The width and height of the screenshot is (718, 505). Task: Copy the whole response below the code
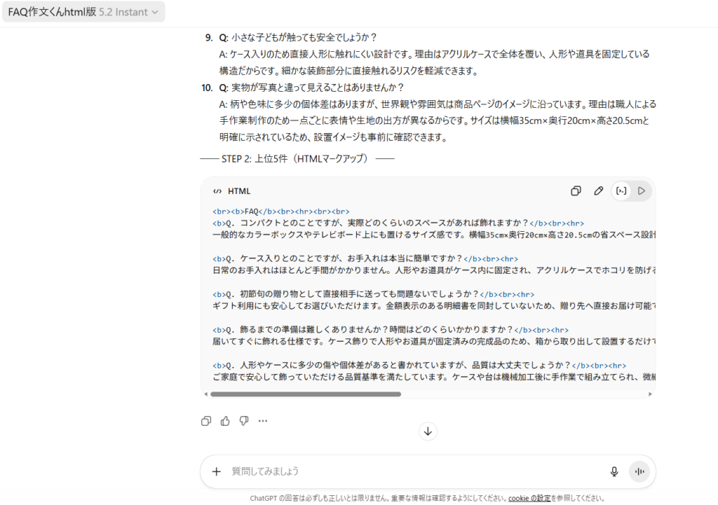[206, 421]
